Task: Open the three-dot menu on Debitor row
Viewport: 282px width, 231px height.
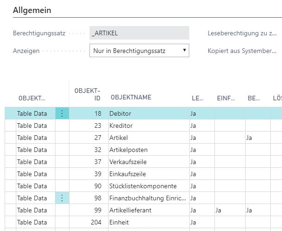Action: pos(62,113)
